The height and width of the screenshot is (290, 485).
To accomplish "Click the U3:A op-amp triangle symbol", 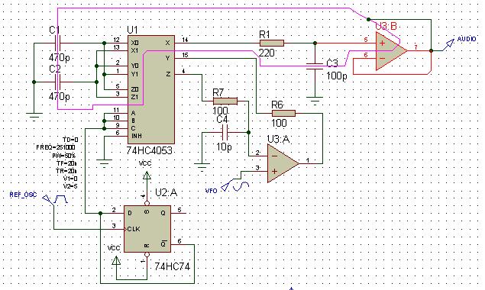I will pos(283,163).
